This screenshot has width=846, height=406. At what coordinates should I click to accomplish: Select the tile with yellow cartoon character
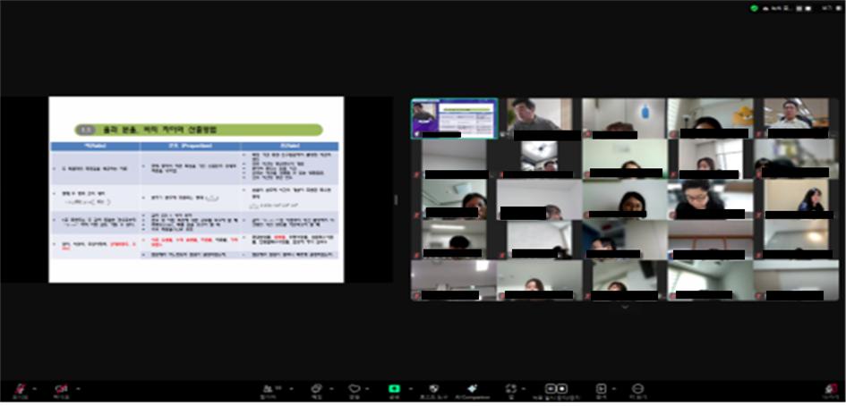(x=710, y=119)
